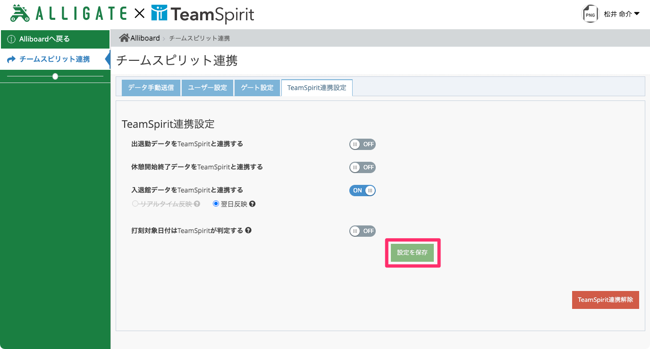Image resolution: width=650 pixels, height=349 pixels.
Task: Click the TeamSpirit logo
Action: tap(203, 14)
